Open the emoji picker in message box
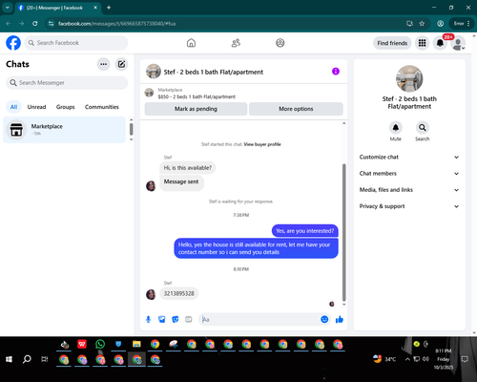Image resolution: width=477 pixels, height=382 pixels. click(324, 319)
